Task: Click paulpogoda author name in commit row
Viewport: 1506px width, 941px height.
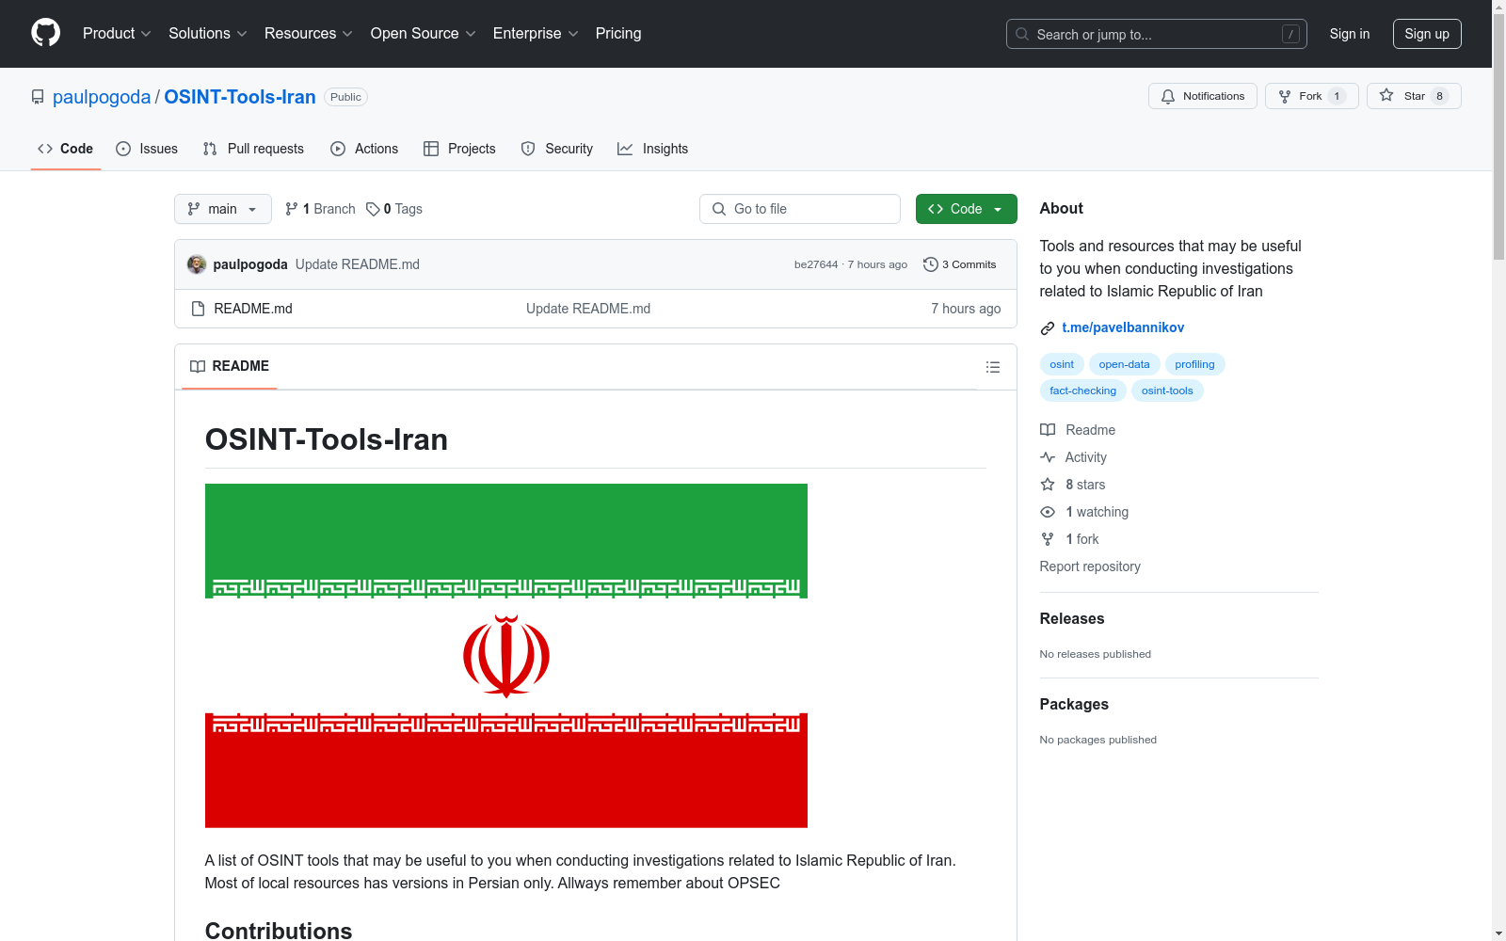Action: [250, 264]
